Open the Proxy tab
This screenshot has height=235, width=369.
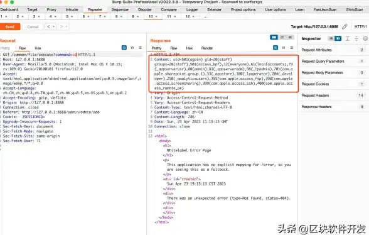pos(51,9)
